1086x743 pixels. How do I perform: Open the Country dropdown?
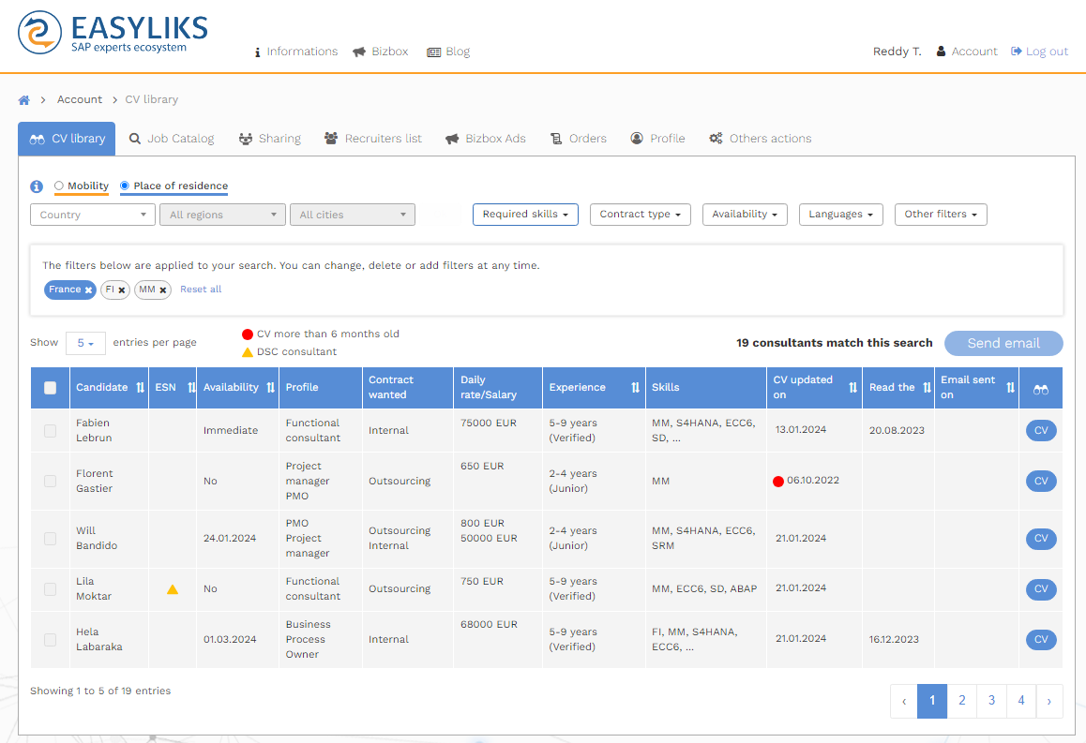pos(92,215)
